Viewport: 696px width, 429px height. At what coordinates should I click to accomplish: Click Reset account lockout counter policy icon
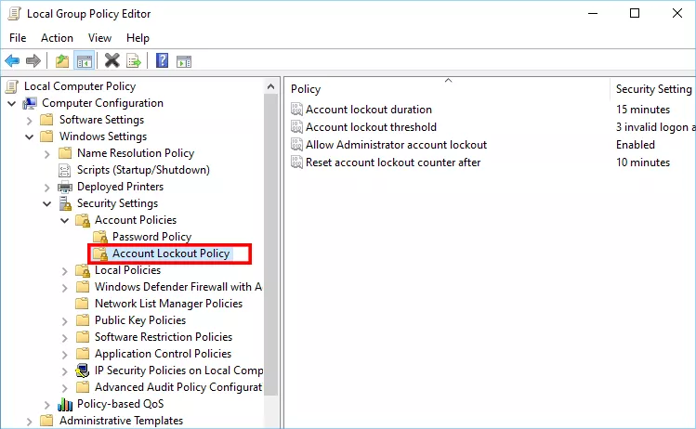click(x=296, y=162)
